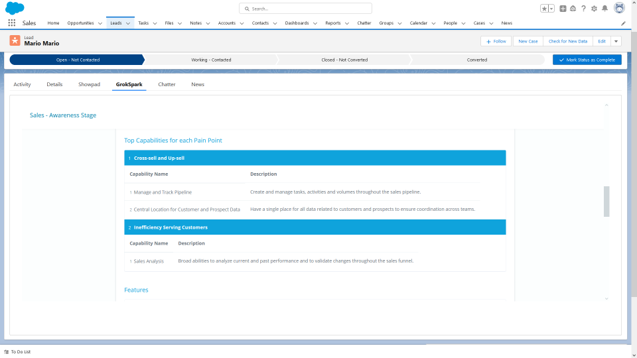Expand the favorites list dropdown arrow
637x358 pixels.
[x=551, y=9]
